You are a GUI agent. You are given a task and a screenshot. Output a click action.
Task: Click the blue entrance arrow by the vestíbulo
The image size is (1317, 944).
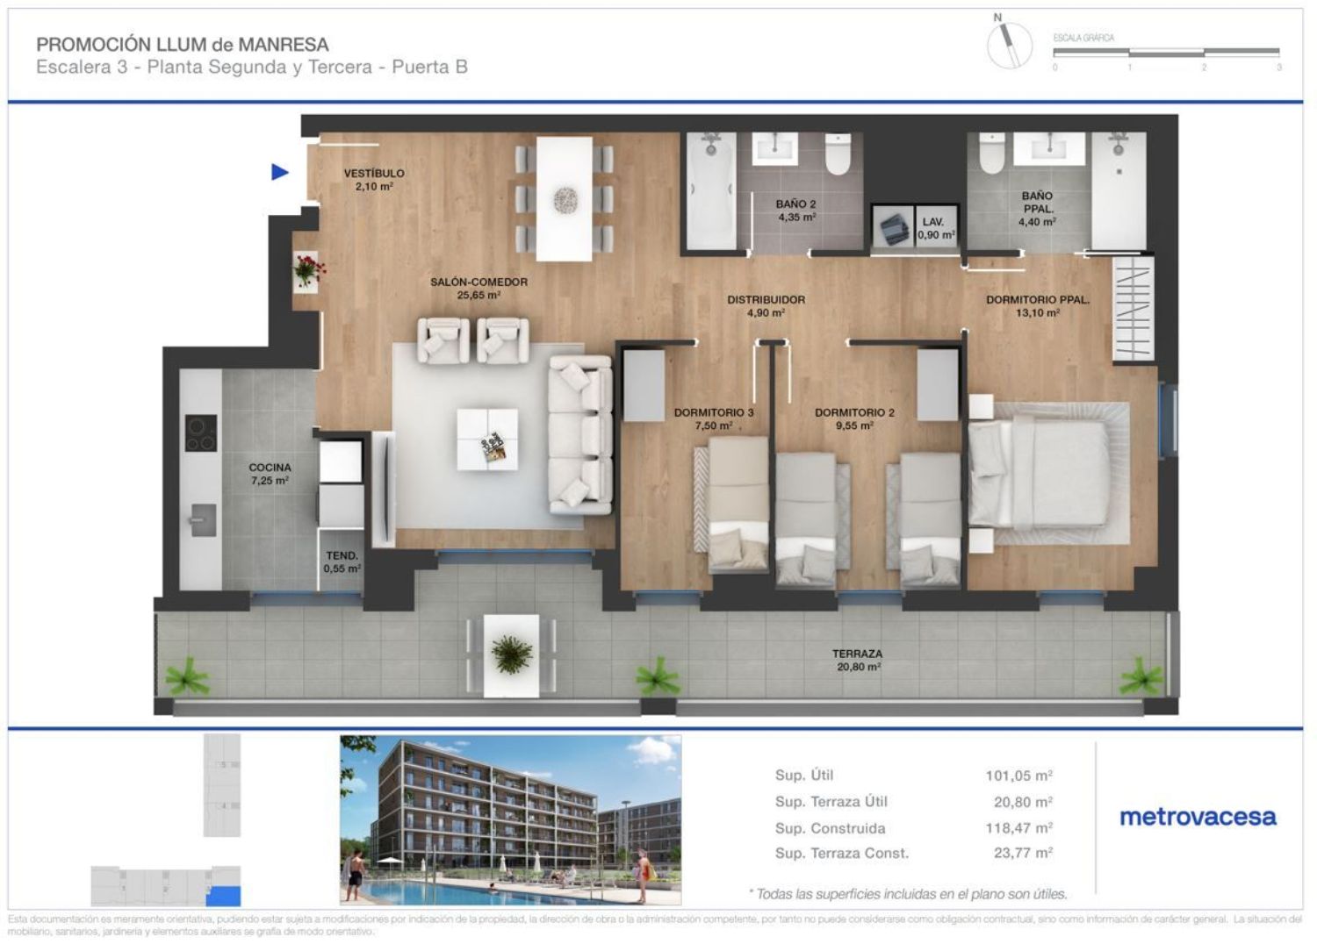pos(280,172)
